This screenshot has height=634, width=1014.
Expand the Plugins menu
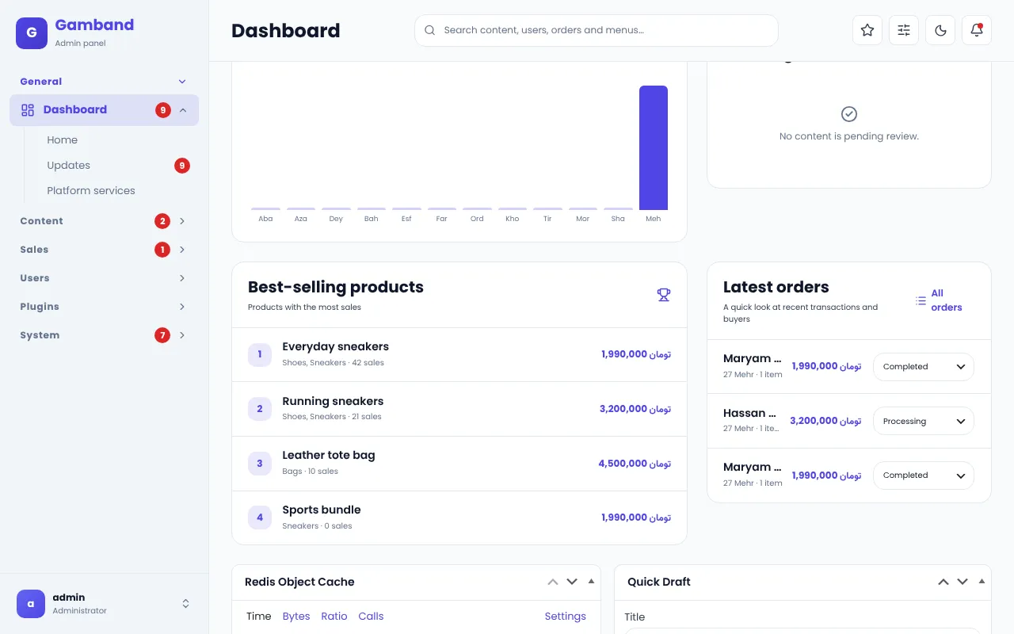click(x=182, y=307)
